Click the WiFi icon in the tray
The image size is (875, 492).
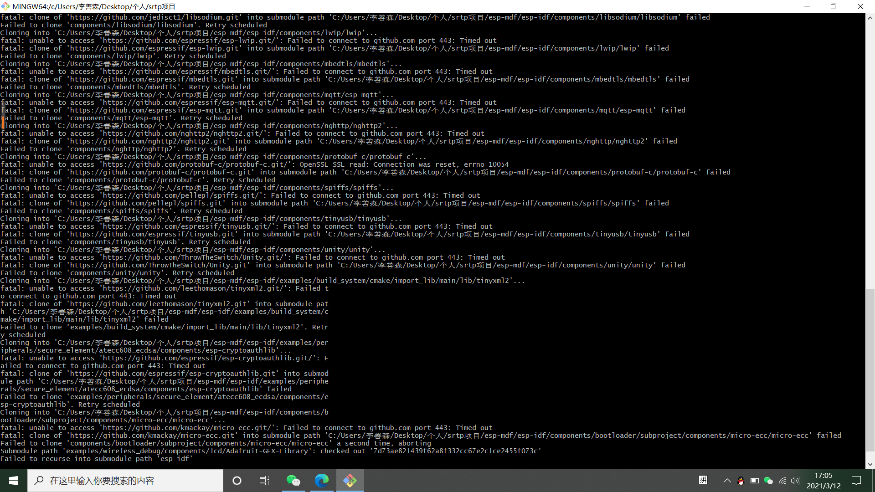(x=783, y=481)
